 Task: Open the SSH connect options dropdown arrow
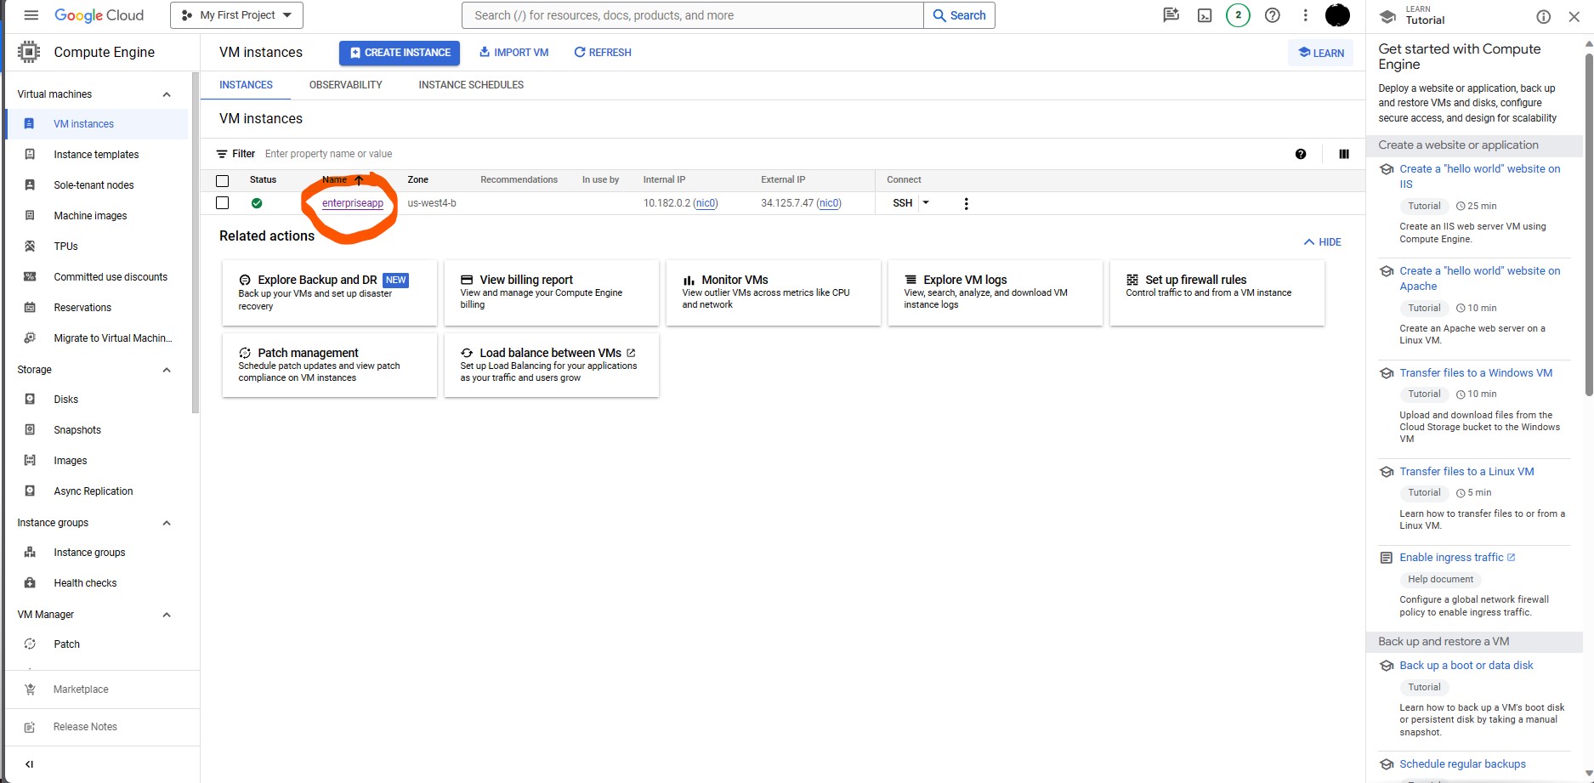coord(926,202)
